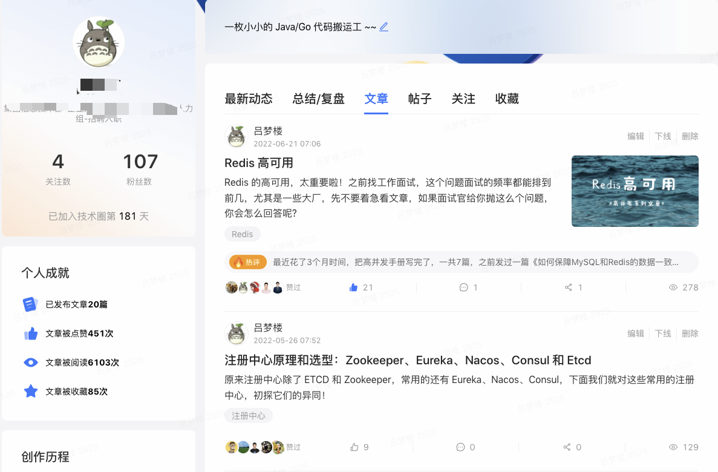
Task: Like the Redis 高可用 article with thumbs-up
Action: coord(353,287)
